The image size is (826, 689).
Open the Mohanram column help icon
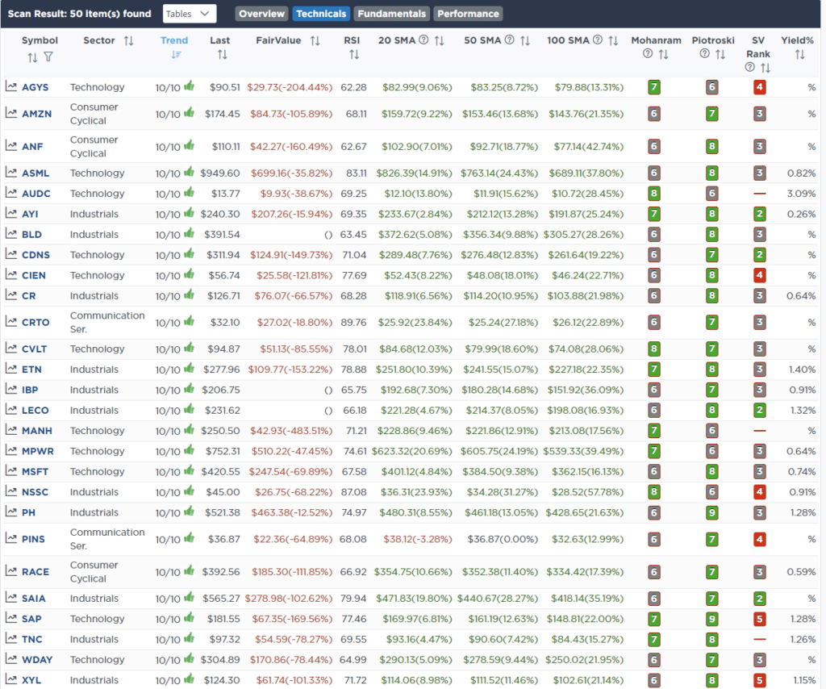[646, 52]
